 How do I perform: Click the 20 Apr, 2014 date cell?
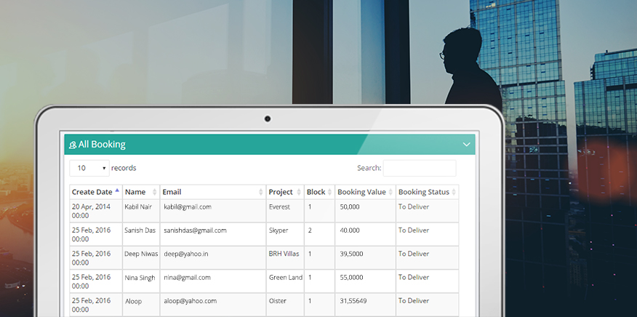pos(96,211)
